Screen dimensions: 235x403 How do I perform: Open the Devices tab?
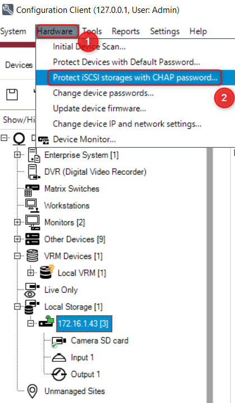[x=19, y=65]
